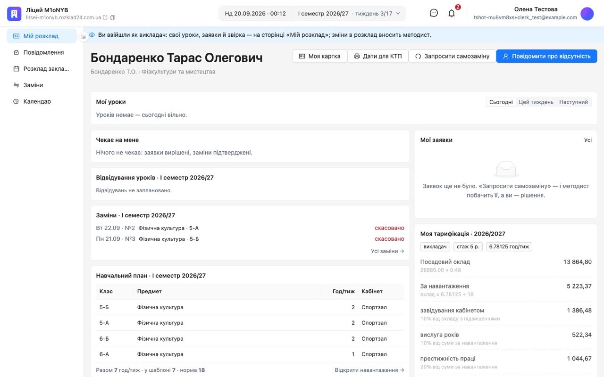604x377 pixels.
Task: Navigate to Заміни in the sidebar
Action: [x=42, y=85]
